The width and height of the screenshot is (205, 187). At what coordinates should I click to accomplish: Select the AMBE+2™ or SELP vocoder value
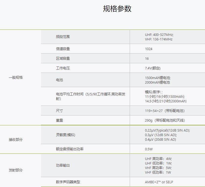pos(159,182)
